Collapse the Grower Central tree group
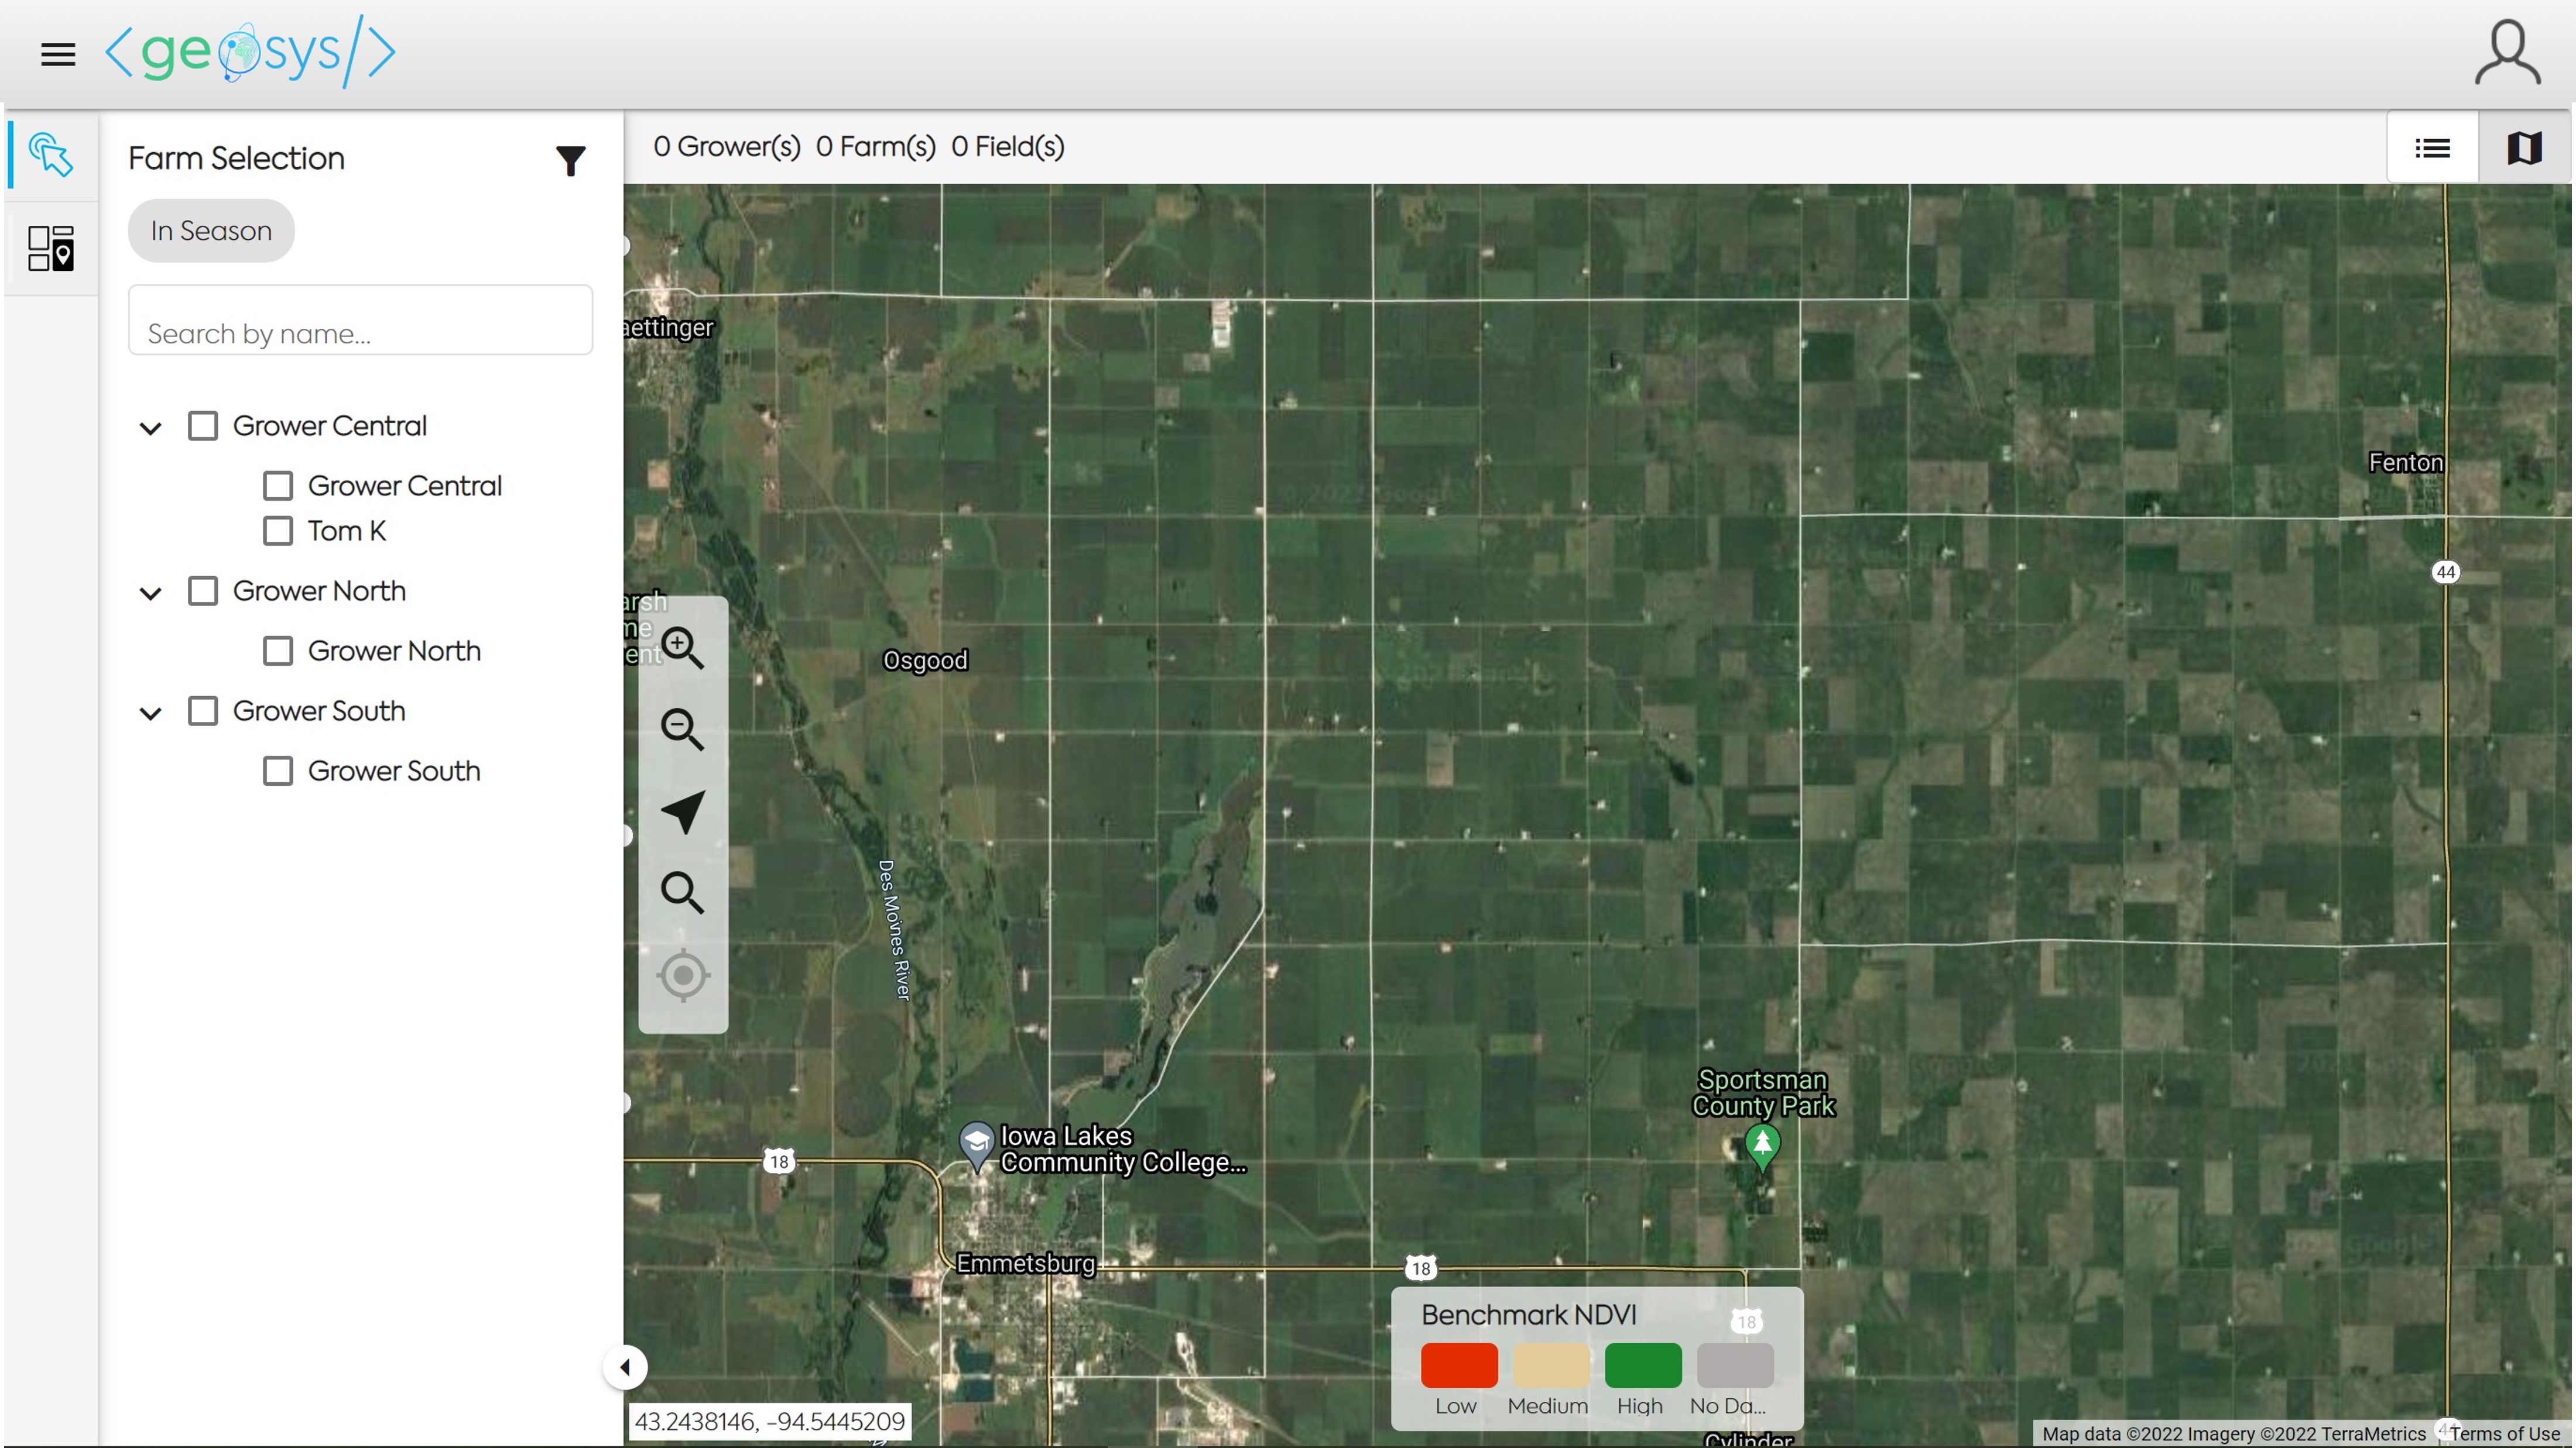2576x1448 pixels. pos(150,428)
